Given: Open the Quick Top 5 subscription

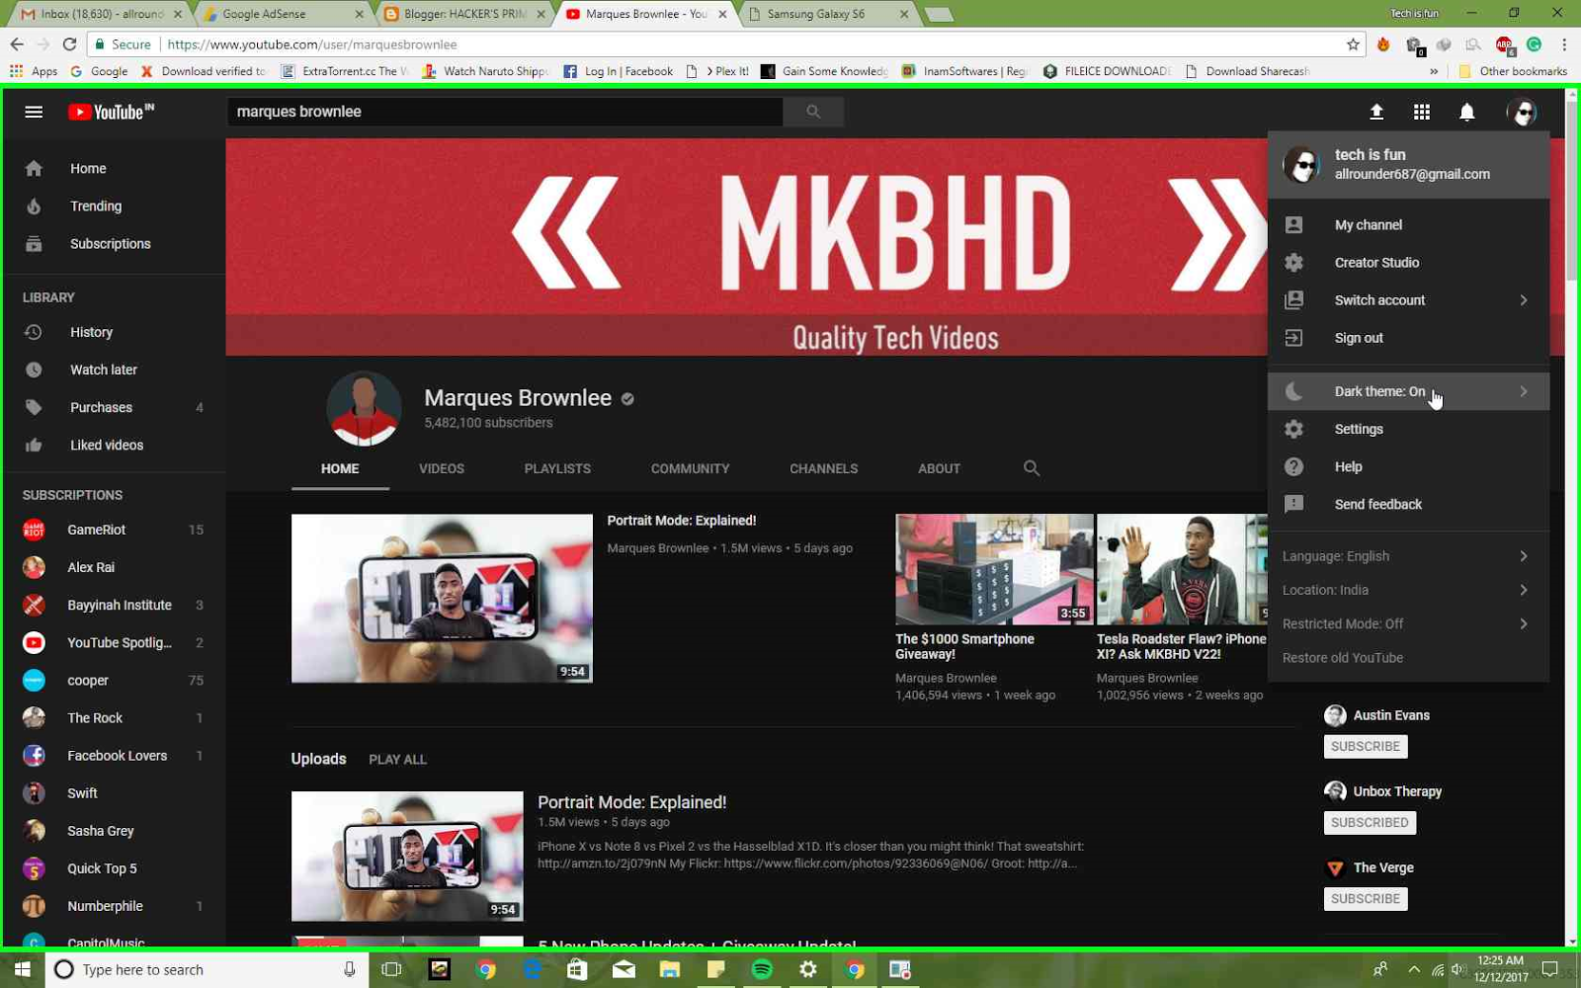Looking at the screenshot, I should 113,868.
